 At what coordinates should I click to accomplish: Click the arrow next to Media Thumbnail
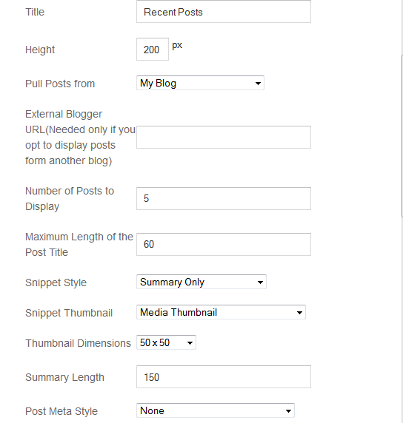299,313
